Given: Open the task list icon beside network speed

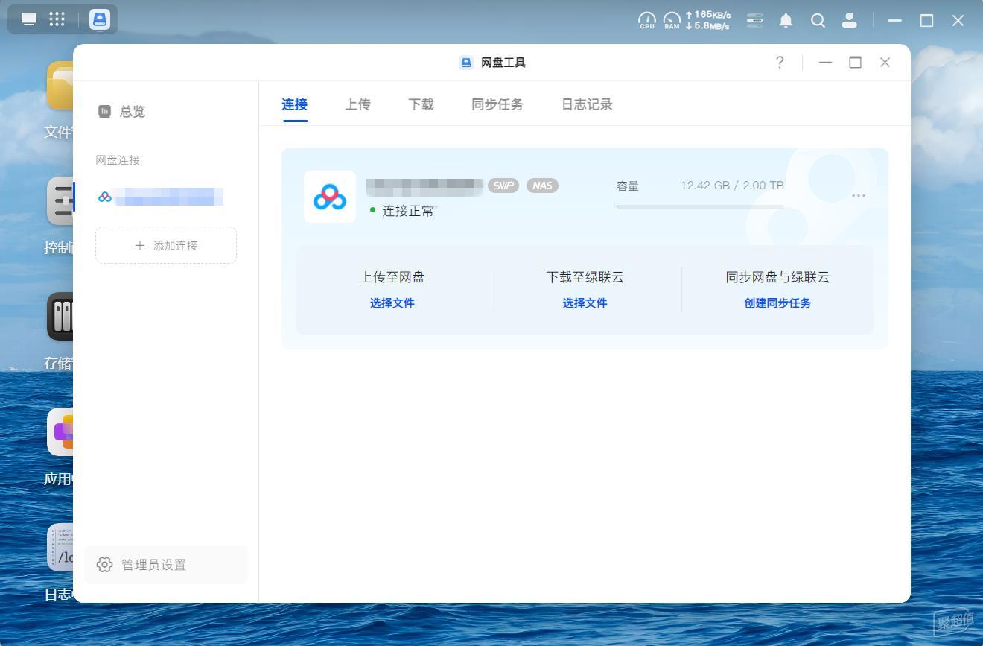Looking at the screenshot, I should (x=755, y=20).
